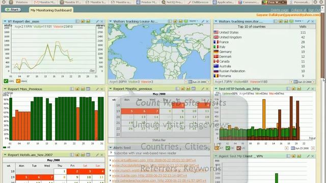Click the page's vertical scrollbar
The width and height of the screenshot is (326, 183).
(x=322, y=46)
